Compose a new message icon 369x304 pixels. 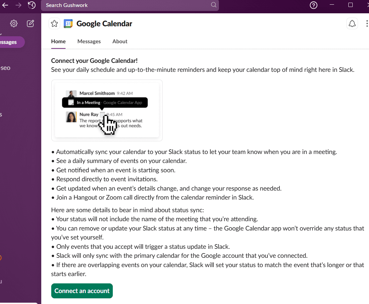30,23
